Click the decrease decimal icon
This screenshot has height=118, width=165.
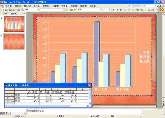[153, 10]
